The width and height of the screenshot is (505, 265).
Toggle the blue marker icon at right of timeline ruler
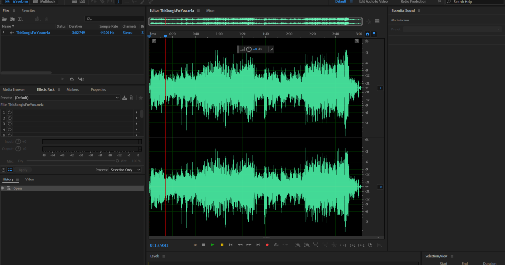tap(374, 34)
